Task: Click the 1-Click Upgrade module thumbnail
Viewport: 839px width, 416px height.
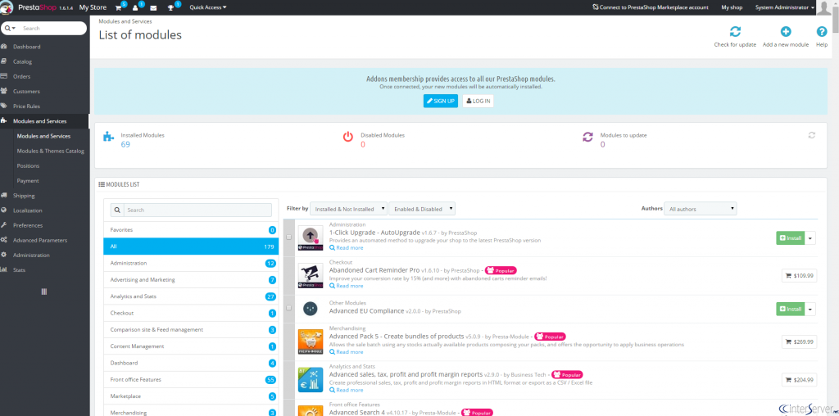Action: click(311, 238)
